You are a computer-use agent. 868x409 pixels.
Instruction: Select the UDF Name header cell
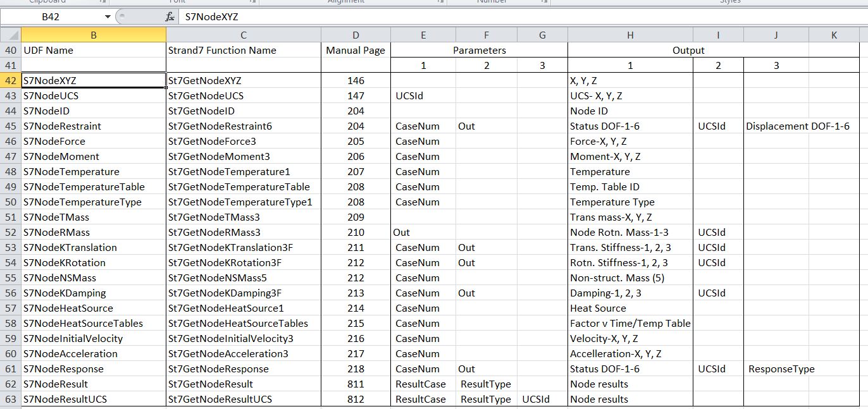coord(93,50)
